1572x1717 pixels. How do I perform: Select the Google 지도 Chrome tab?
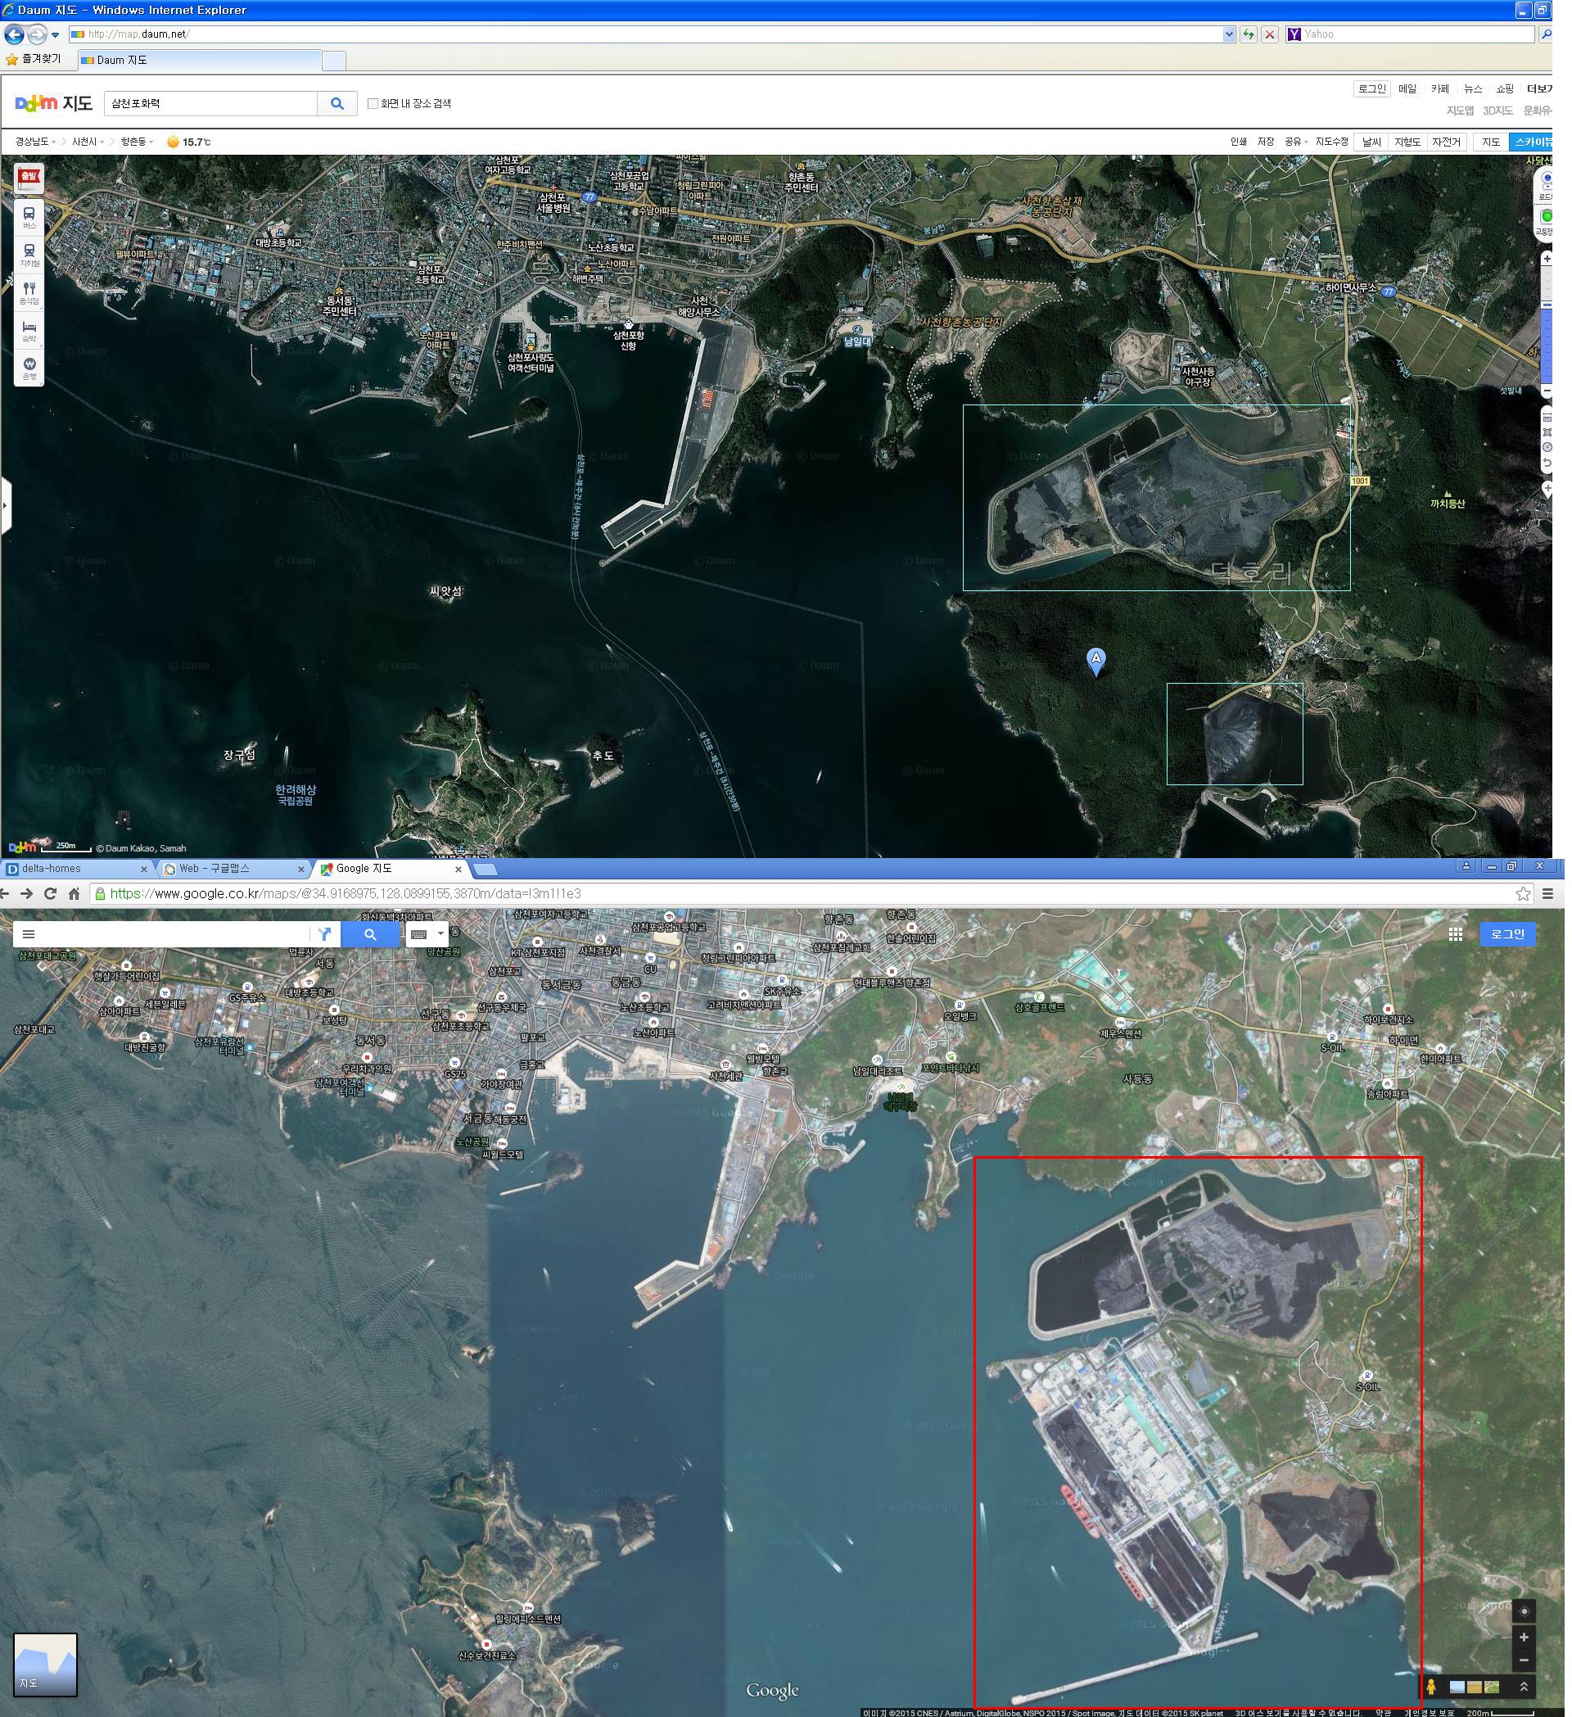point(390,869)
